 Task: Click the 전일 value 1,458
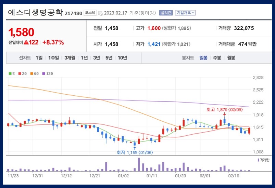click(112, 28)
